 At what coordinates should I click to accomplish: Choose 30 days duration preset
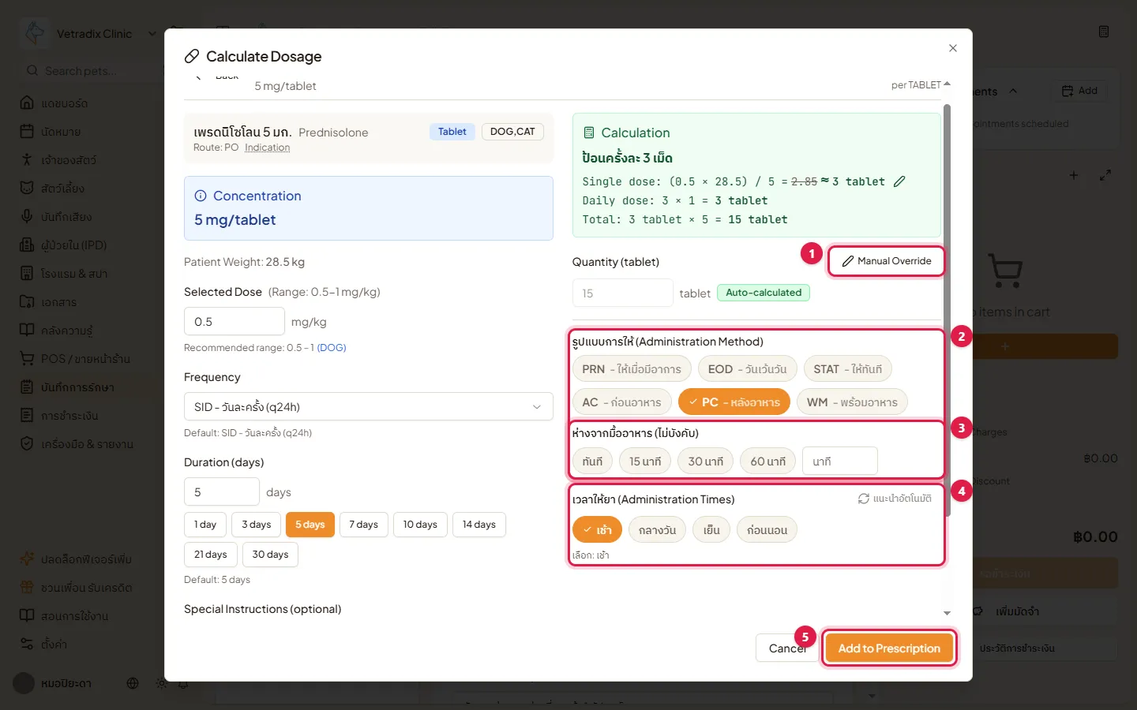(270, 555)
